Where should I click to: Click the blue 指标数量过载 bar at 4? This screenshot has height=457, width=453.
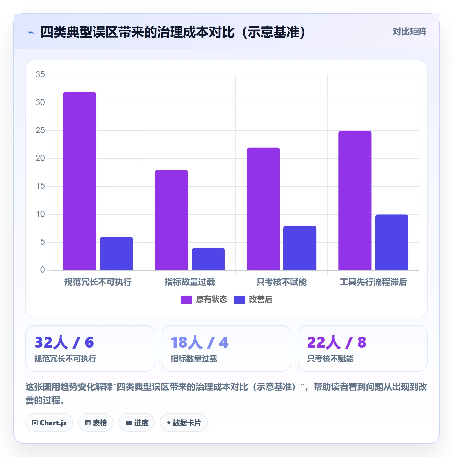(208, 259)
